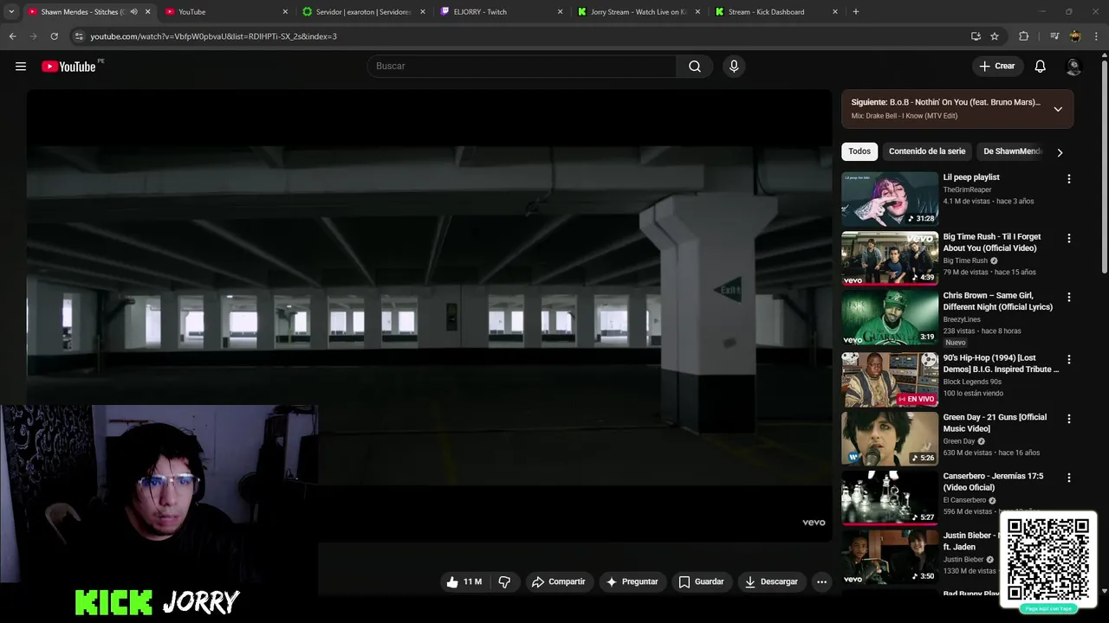1109x623 pixels.
Task: Open options for Lil peep playlist
Action: (x=1068, y=178)
